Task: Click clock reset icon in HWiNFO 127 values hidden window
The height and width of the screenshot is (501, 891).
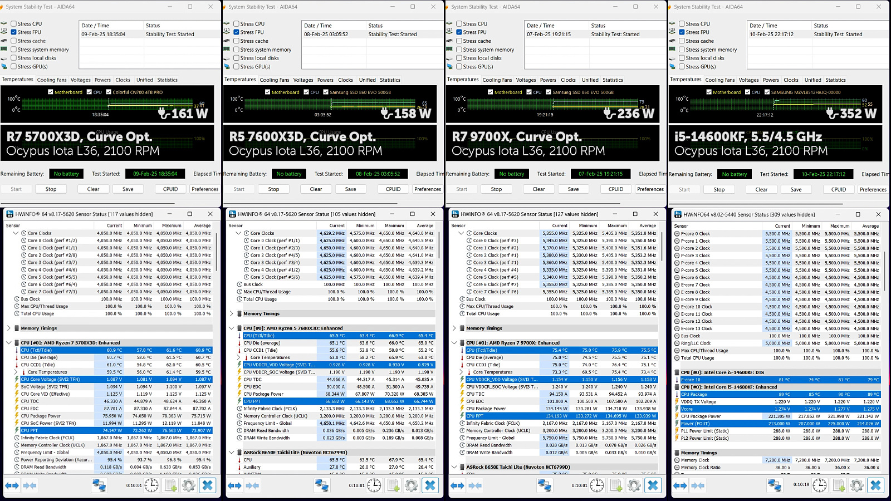Action: click(x=597, y=485)
